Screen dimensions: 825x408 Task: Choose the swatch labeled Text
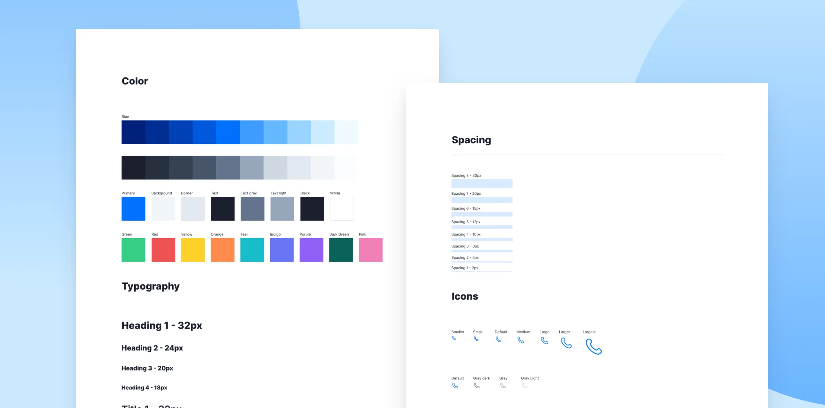tap(223, 209)
